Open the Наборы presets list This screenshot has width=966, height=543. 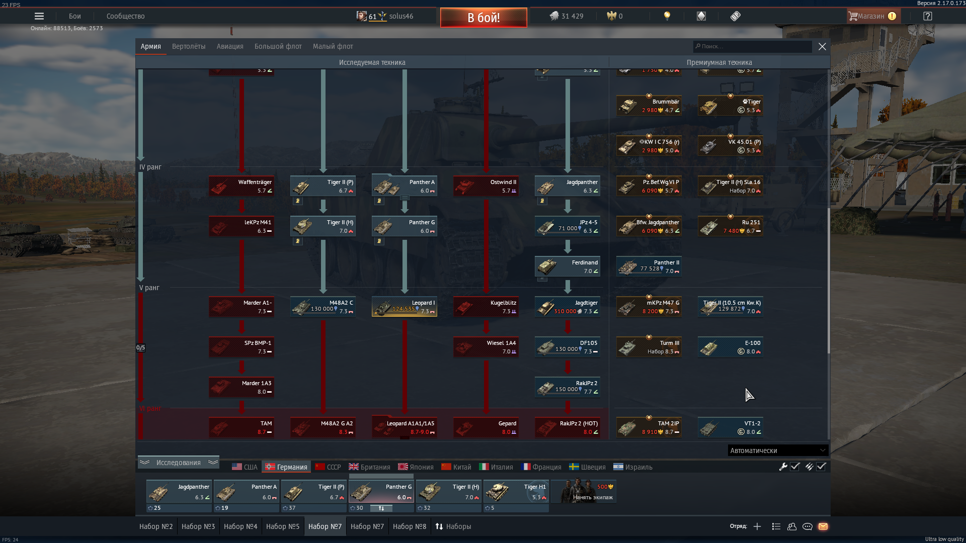[453, 526]
